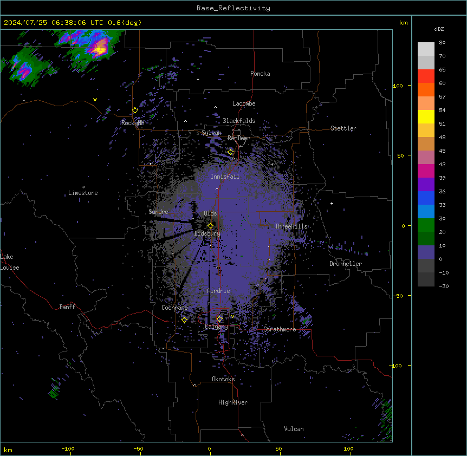Click the Limestone label
Image resolution: width=467 pixels, height=456 pixels.
pyautogui.click(x=83, y=193)
